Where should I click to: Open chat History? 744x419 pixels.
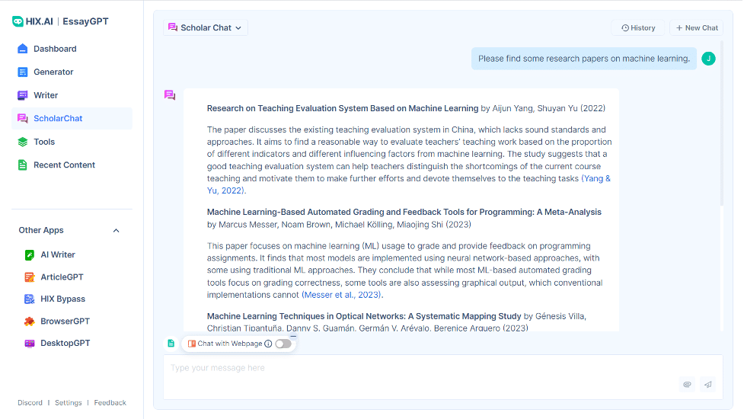pos(638,28)
